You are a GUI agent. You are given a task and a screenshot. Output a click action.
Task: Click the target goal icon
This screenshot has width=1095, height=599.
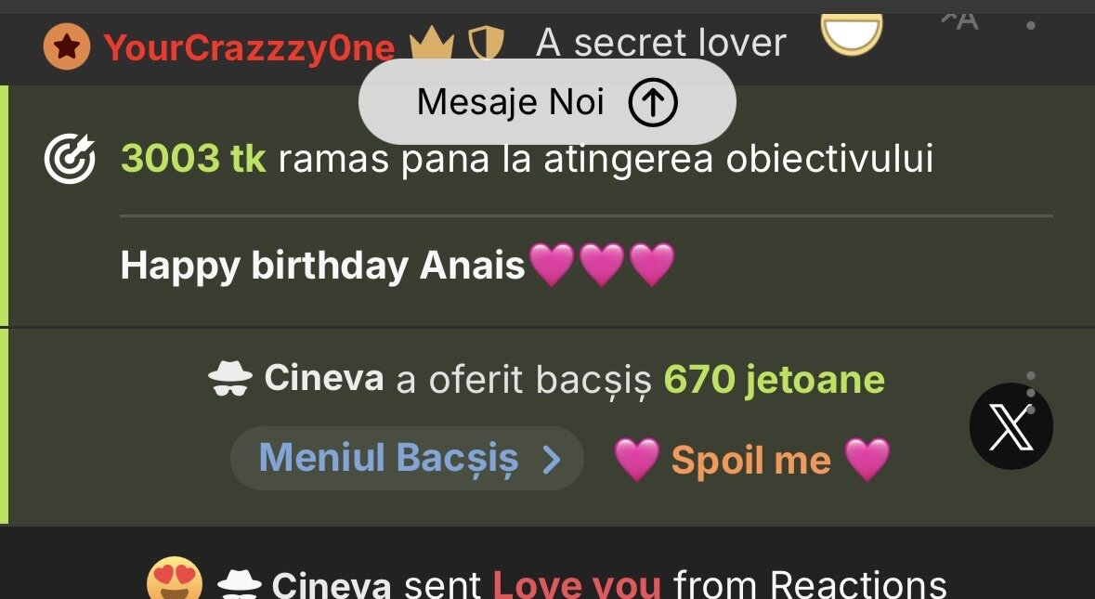coord(70,160)
